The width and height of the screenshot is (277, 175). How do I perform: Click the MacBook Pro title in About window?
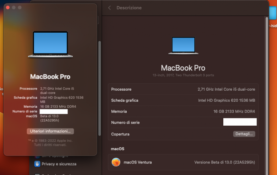click(50, 77)
